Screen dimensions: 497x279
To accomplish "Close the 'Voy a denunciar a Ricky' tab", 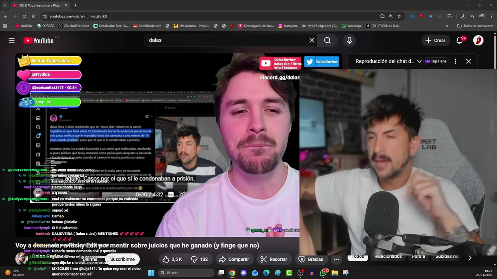I will pos(66,5).
